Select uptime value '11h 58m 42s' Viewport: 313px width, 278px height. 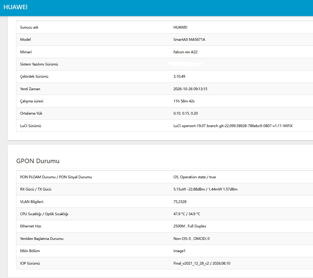[x=184, y=101]
